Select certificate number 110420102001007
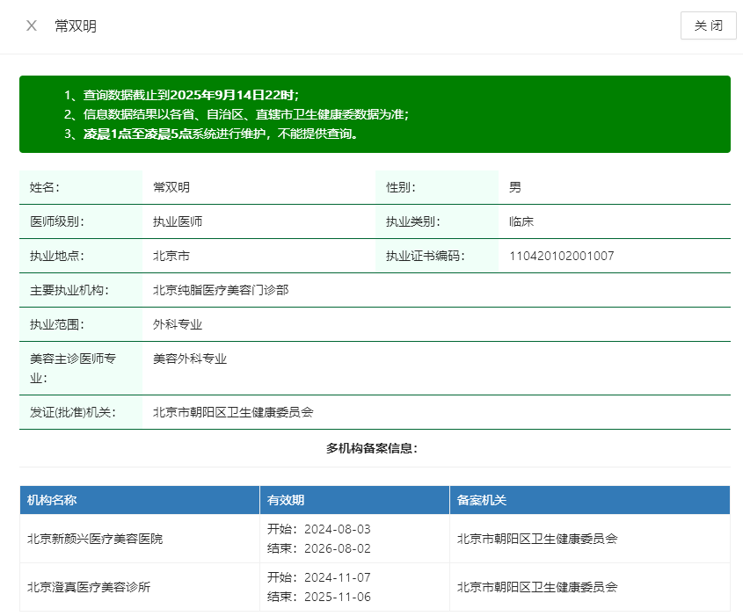Screen dimensions: 743x616 [x=562, y=256]
